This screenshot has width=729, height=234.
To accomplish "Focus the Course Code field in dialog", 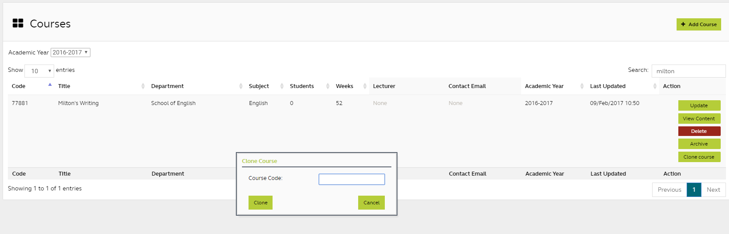I will 352,179.
